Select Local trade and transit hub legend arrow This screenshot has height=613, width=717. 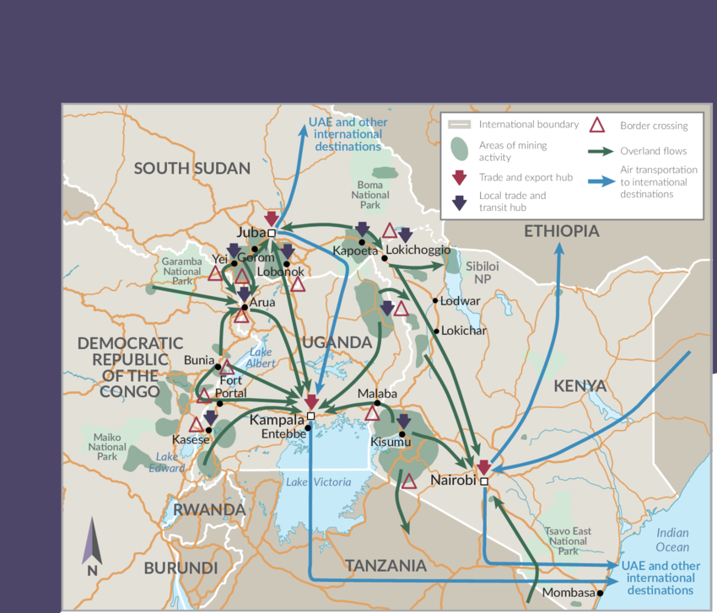click(459, 202)
